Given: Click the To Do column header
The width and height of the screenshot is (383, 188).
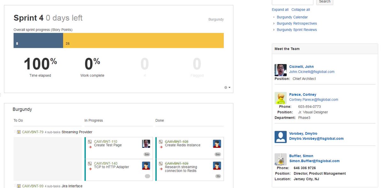Looking at the screenshot, I should pyautogui.click(x=18, y=121).
